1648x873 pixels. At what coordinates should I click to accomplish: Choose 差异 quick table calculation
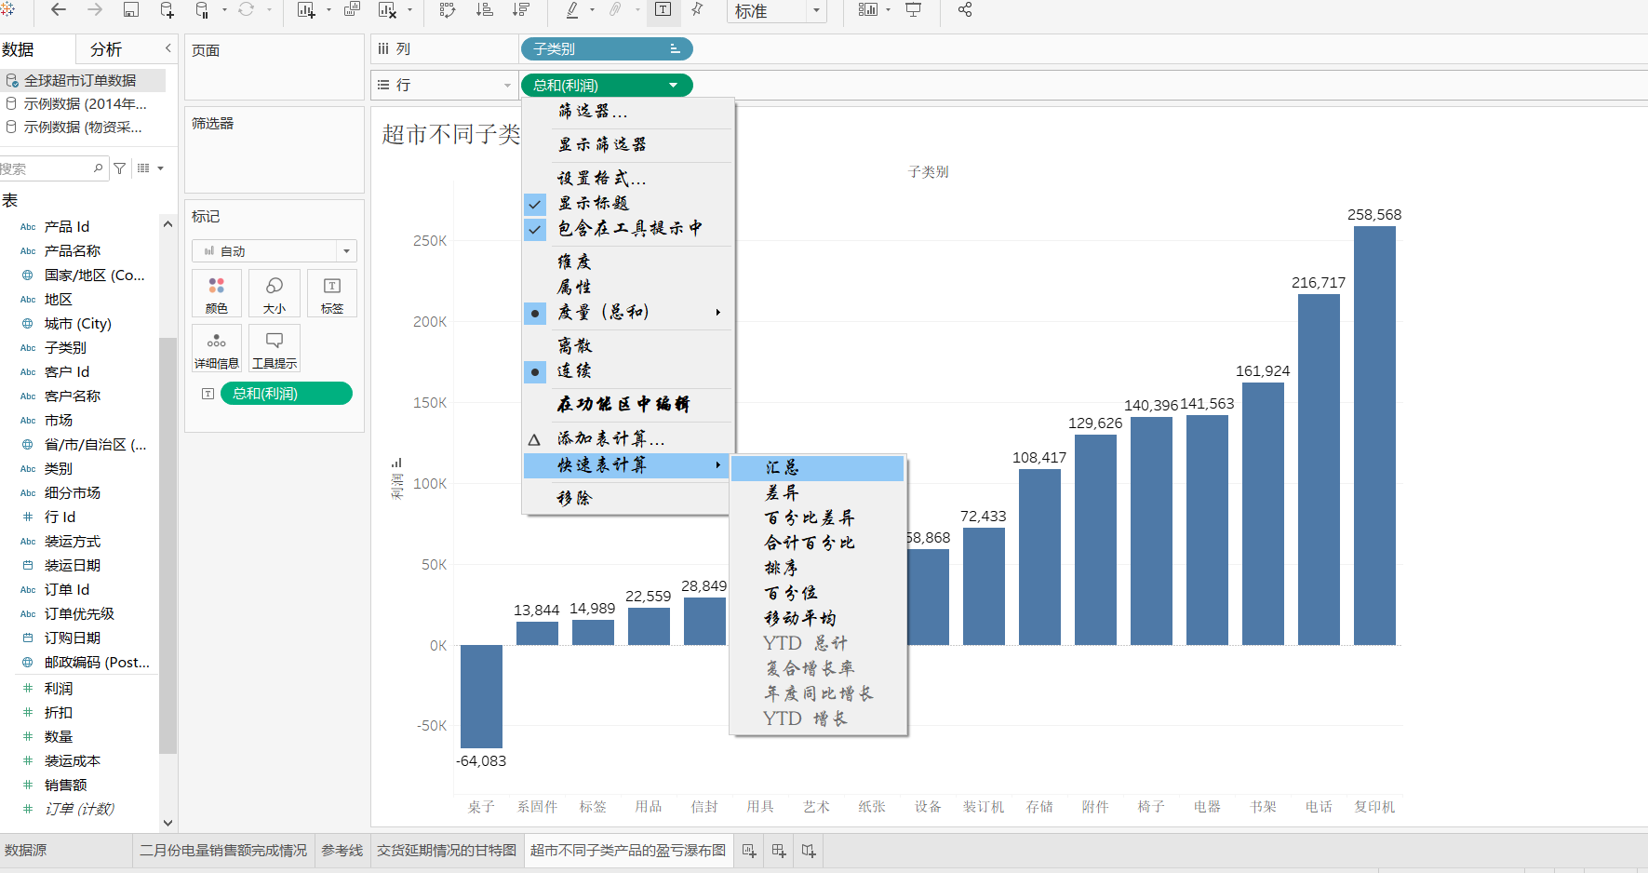pyautogui.click(x=818, y=493)
